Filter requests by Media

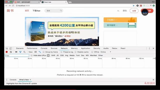click(72, 55)
